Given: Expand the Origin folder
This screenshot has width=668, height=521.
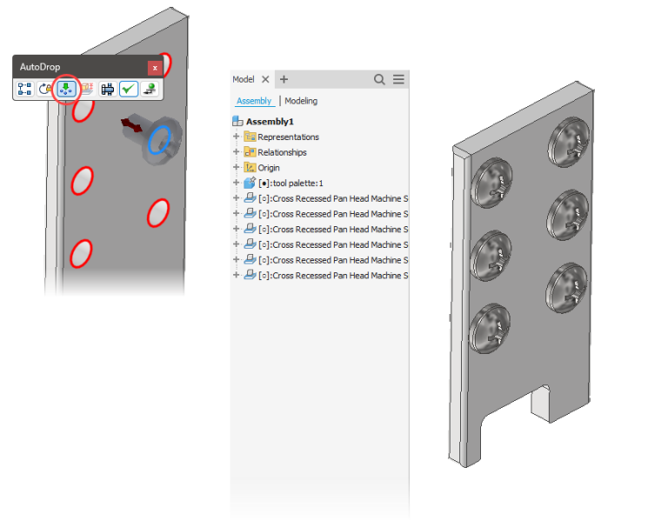Looking at the screenshot, I should click(237, 167).
